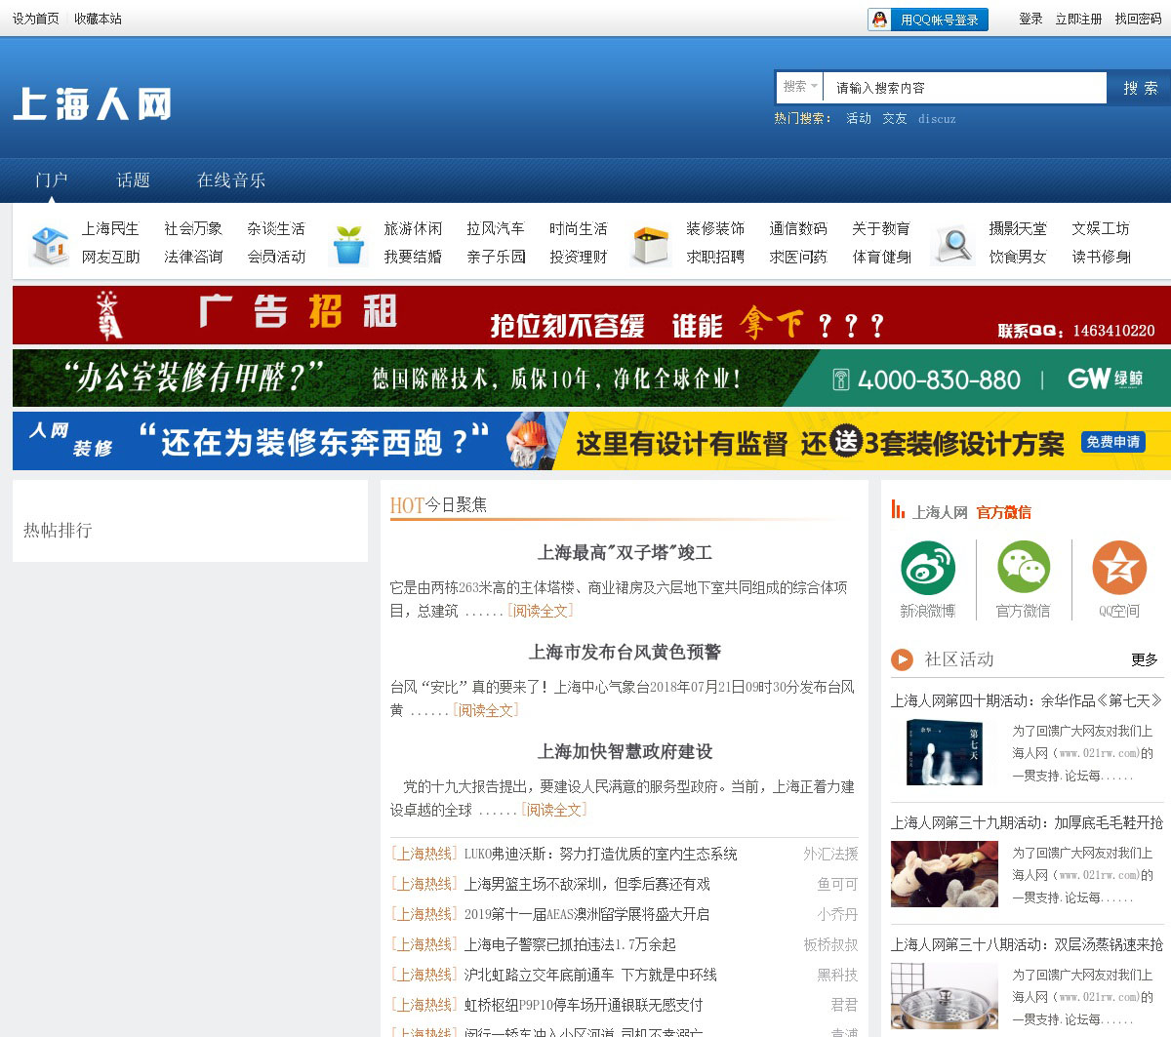Open 更多 community activities
1171x1037 pixels.
click(x=1144, y=660)
